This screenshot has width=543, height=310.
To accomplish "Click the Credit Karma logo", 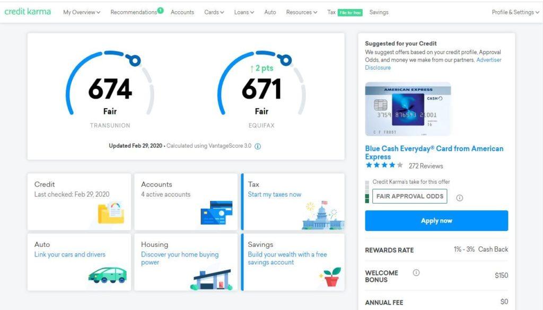I will (x=28, y=12).
